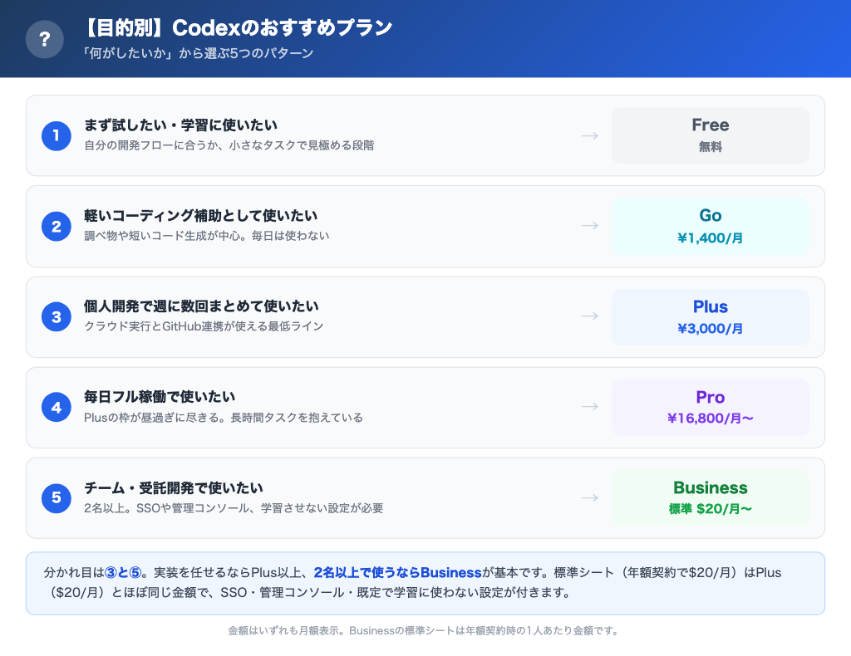
Task: Click highlighted text 2名以上で使うならBusiness
Action: click(x=398, y=572)
